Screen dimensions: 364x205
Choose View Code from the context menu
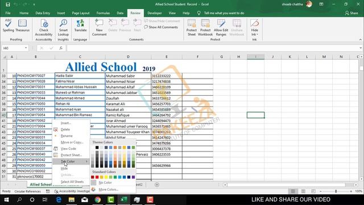71,149
